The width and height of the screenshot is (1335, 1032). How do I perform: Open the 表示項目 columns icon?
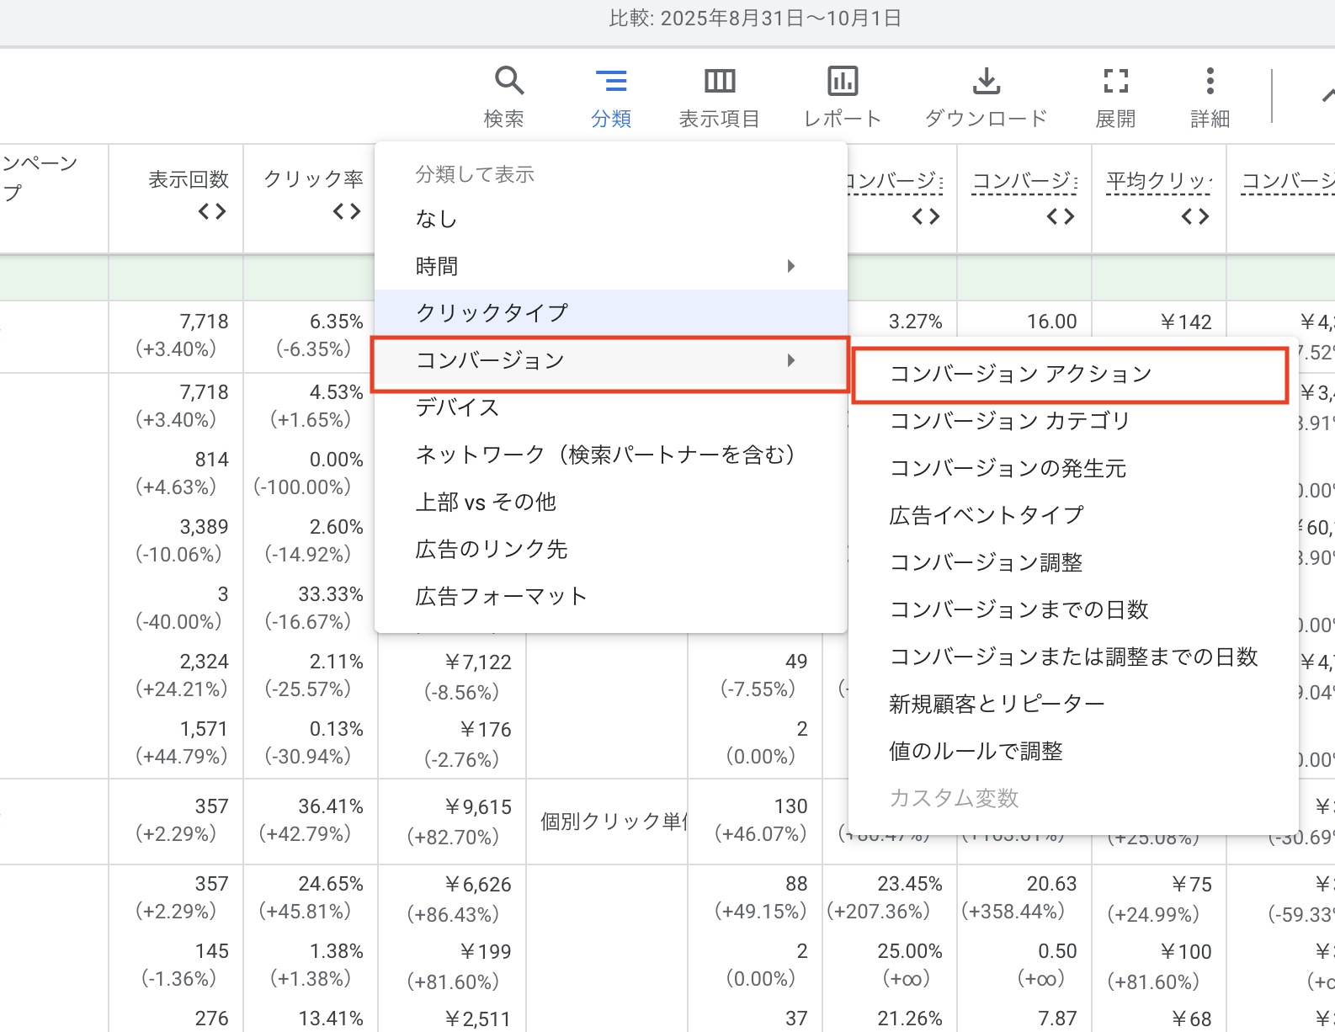(719, 82)
